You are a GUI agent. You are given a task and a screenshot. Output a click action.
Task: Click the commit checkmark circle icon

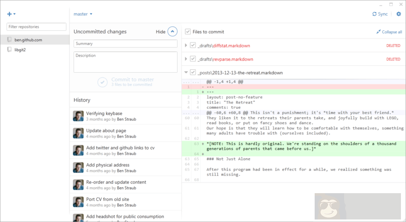102,81
